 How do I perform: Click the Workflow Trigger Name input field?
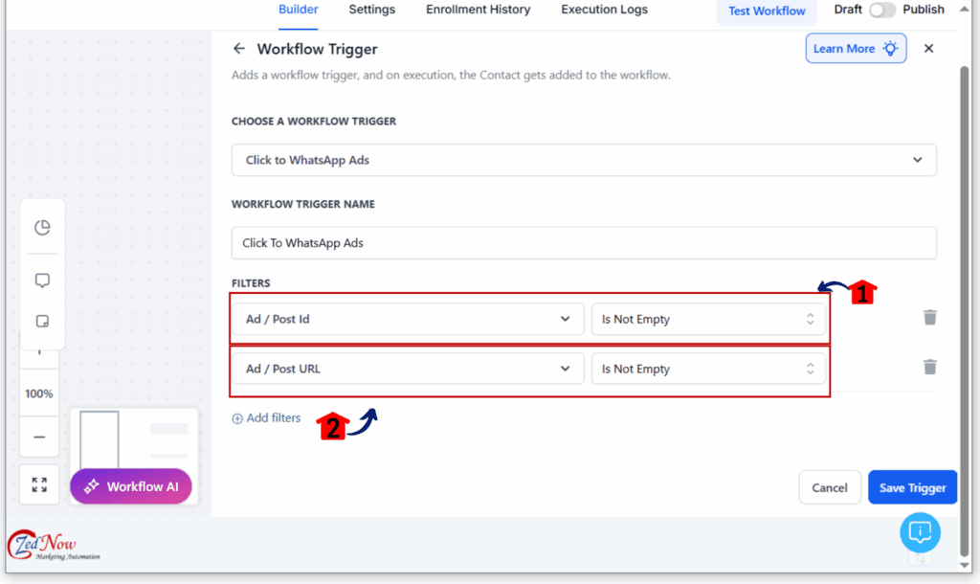coord(584,243)
